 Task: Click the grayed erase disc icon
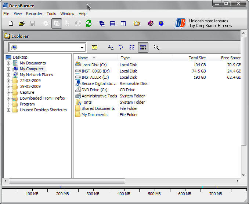pos(78,23)
